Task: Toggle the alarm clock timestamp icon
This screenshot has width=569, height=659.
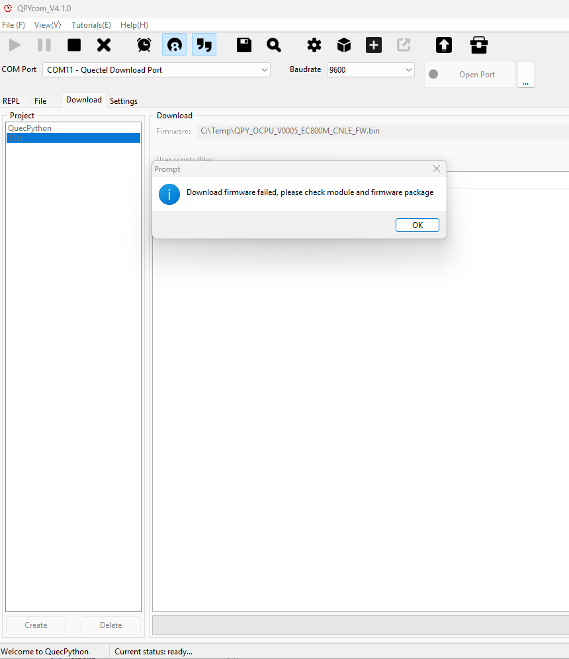Action: (x=144, y=45)
